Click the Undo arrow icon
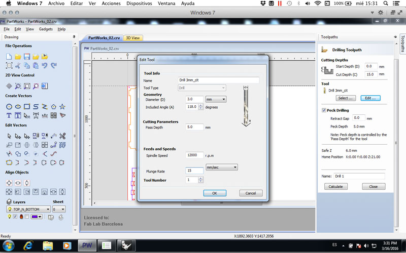Image resolution: width=406 pixels, height=253 pixels. [45, 65]
